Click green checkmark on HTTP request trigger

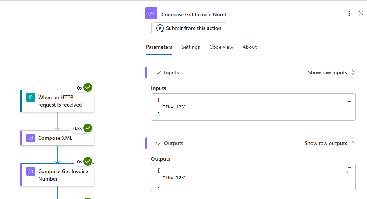[x=88, y=87]
